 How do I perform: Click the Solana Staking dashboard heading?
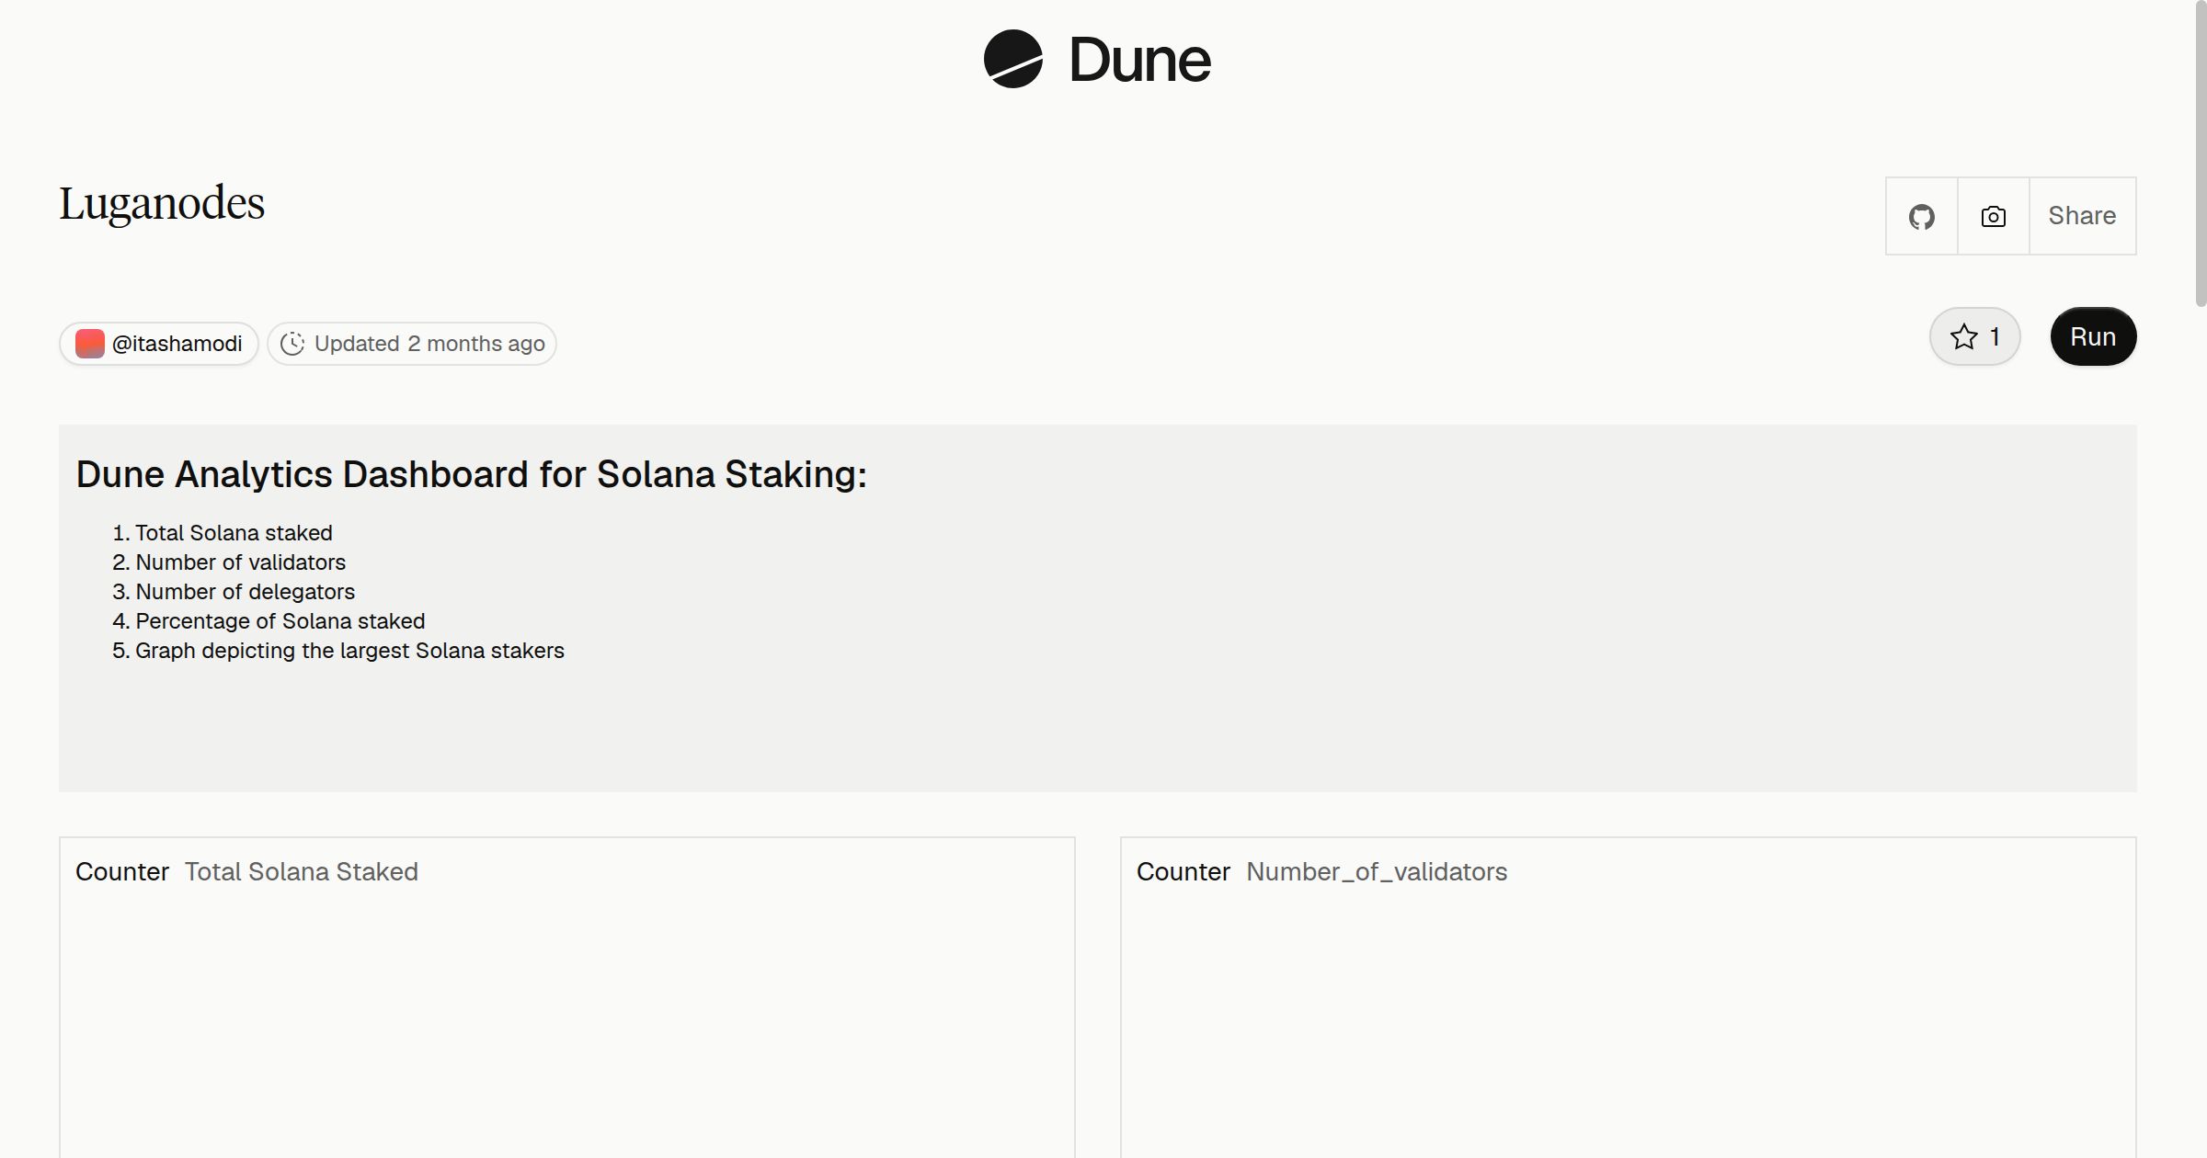[471, 474]
